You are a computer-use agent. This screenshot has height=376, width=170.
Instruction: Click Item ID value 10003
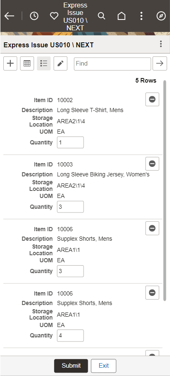65,164
